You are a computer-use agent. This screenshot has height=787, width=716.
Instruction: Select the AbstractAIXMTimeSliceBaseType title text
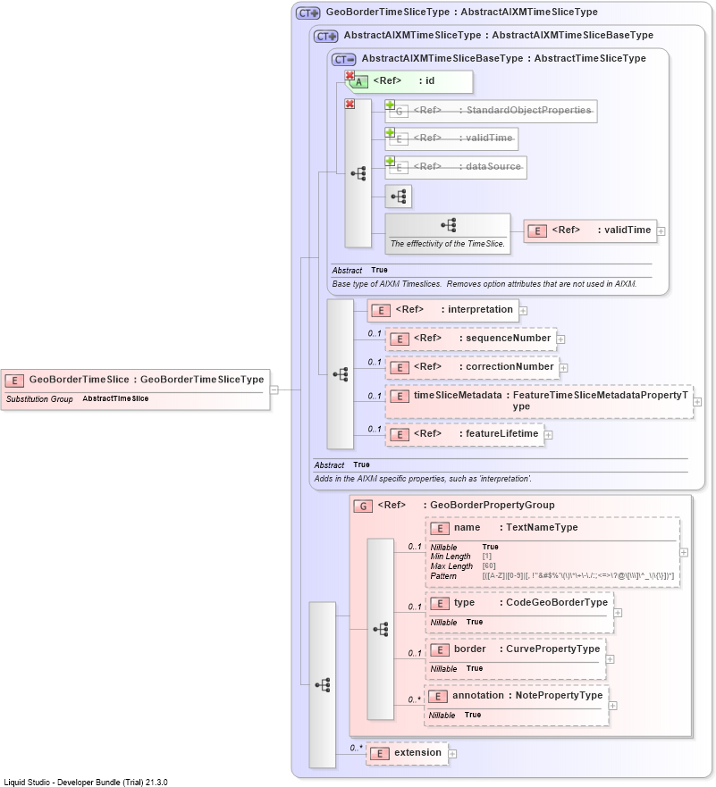pos(503,58)
